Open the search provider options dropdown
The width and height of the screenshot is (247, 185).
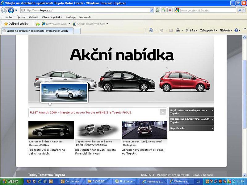coord(244,10)
